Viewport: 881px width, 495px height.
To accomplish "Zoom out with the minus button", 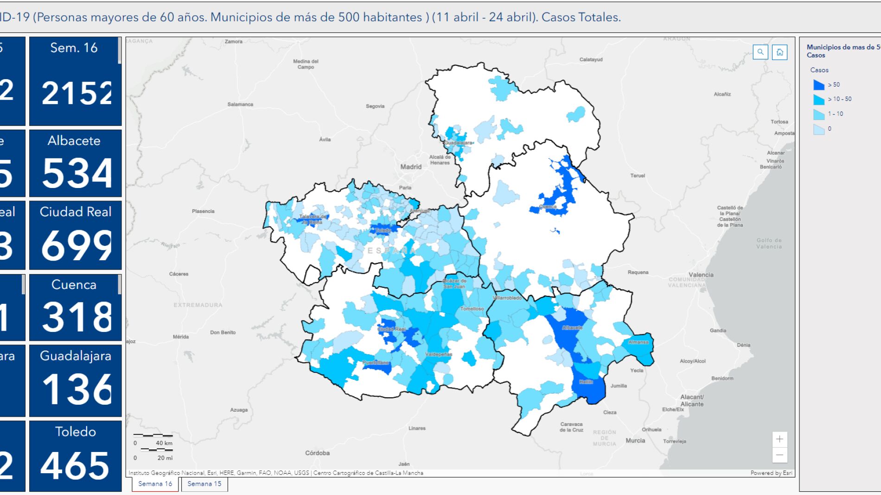I will [x=779, y=455].
